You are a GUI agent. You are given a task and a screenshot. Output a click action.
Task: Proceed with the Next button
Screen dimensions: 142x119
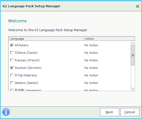pos(109,112)
